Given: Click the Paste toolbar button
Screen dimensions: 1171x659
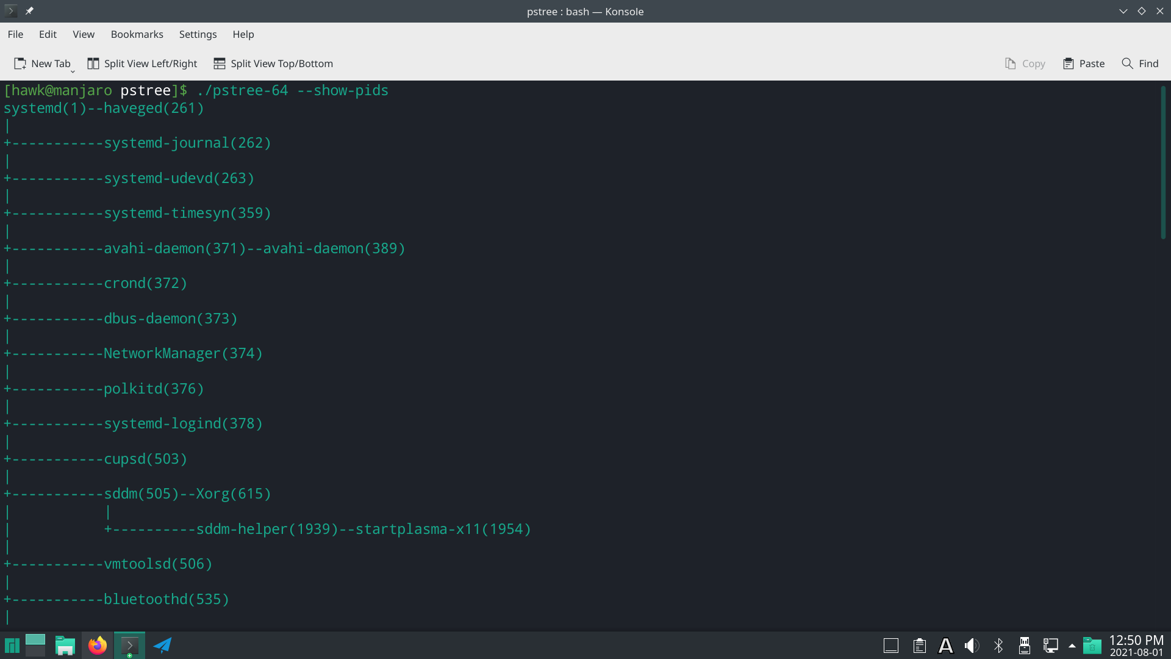Looking at the screenshot, I should click(x=1084, y=63).
